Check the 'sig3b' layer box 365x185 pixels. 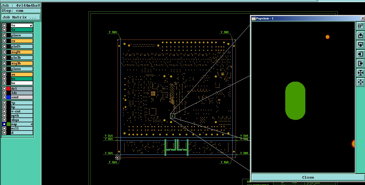pos(4,63)
